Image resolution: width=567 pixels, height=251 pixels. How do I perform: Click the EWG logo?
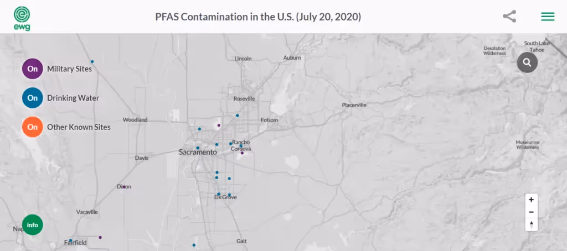click(x=22, y=18)
